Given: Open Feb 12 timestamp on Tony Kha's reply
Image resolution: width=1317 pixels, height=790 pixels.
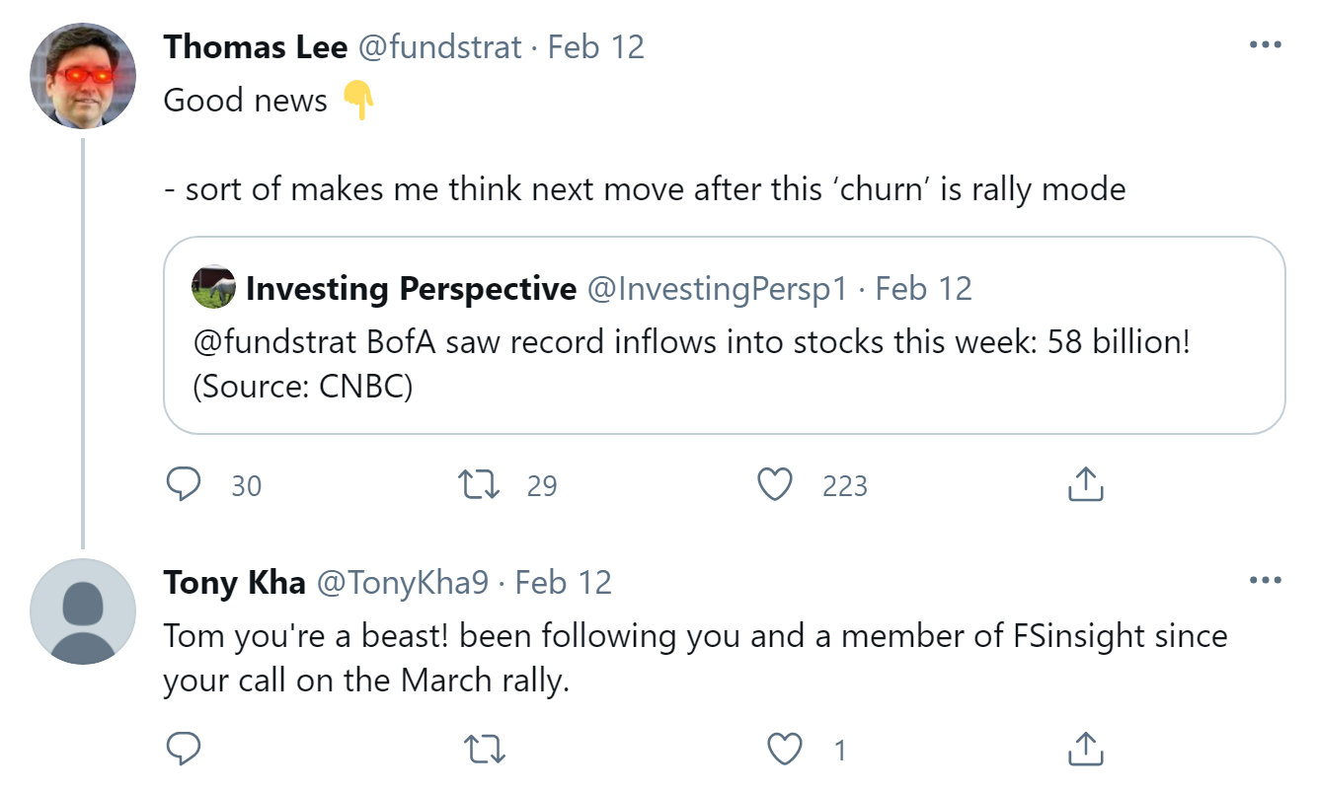Looking at the screenshot, I should pos(564,582).
